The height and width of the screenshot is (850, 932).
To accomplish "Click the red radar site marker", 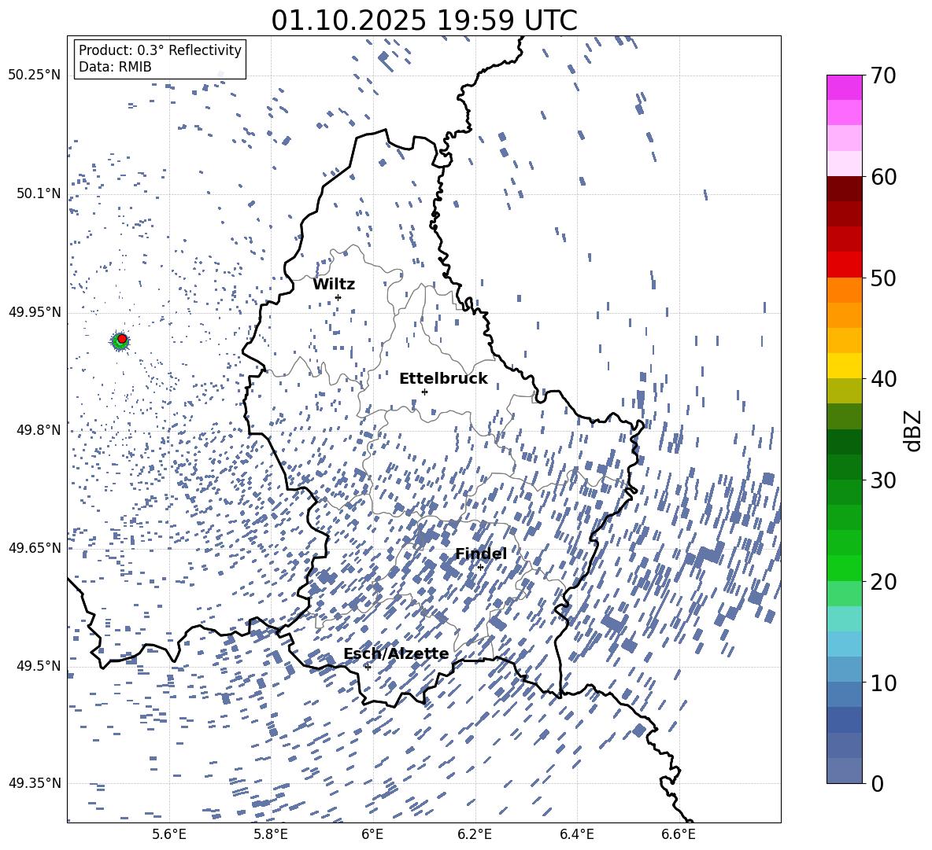I will pyautogui.click(x=122, y=339).
